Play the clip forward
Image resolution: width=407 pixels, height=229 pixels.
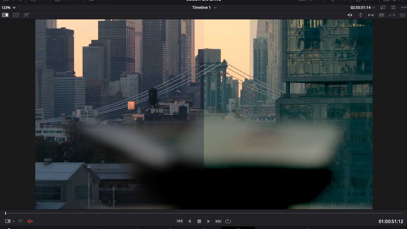pyautogui.click(x=209, y=221)
